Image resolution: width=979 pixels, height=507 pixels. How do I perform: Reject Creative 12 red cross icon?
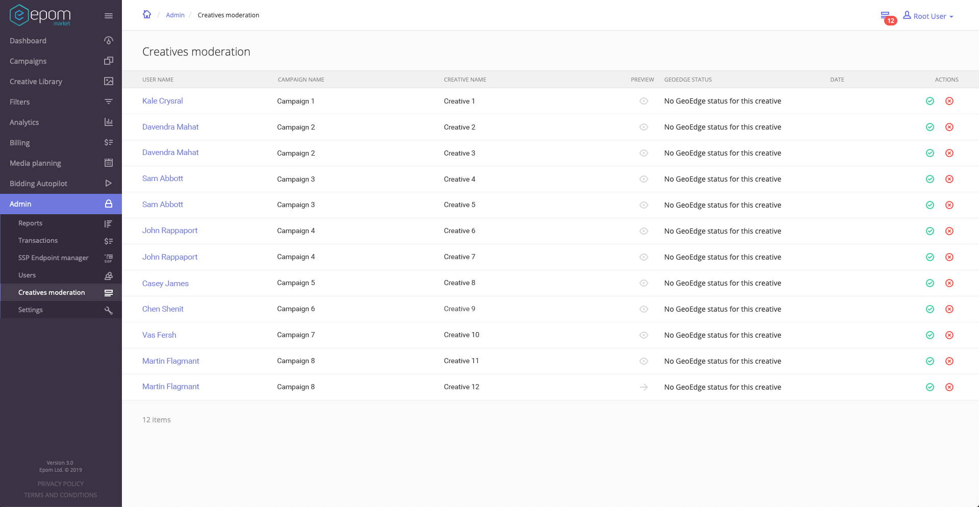tap(949, 387)
